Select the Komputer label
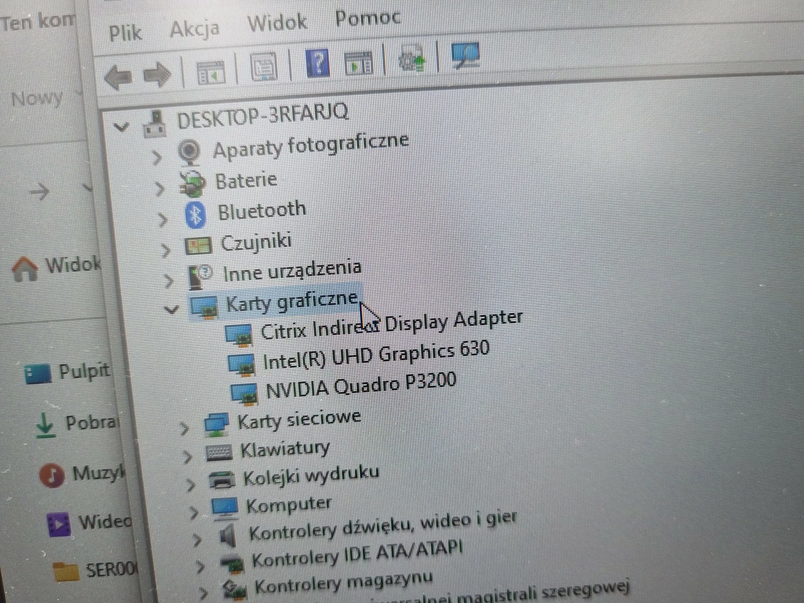Image resolution: width=804 pixels, height=603 pixels. [289, 505]
